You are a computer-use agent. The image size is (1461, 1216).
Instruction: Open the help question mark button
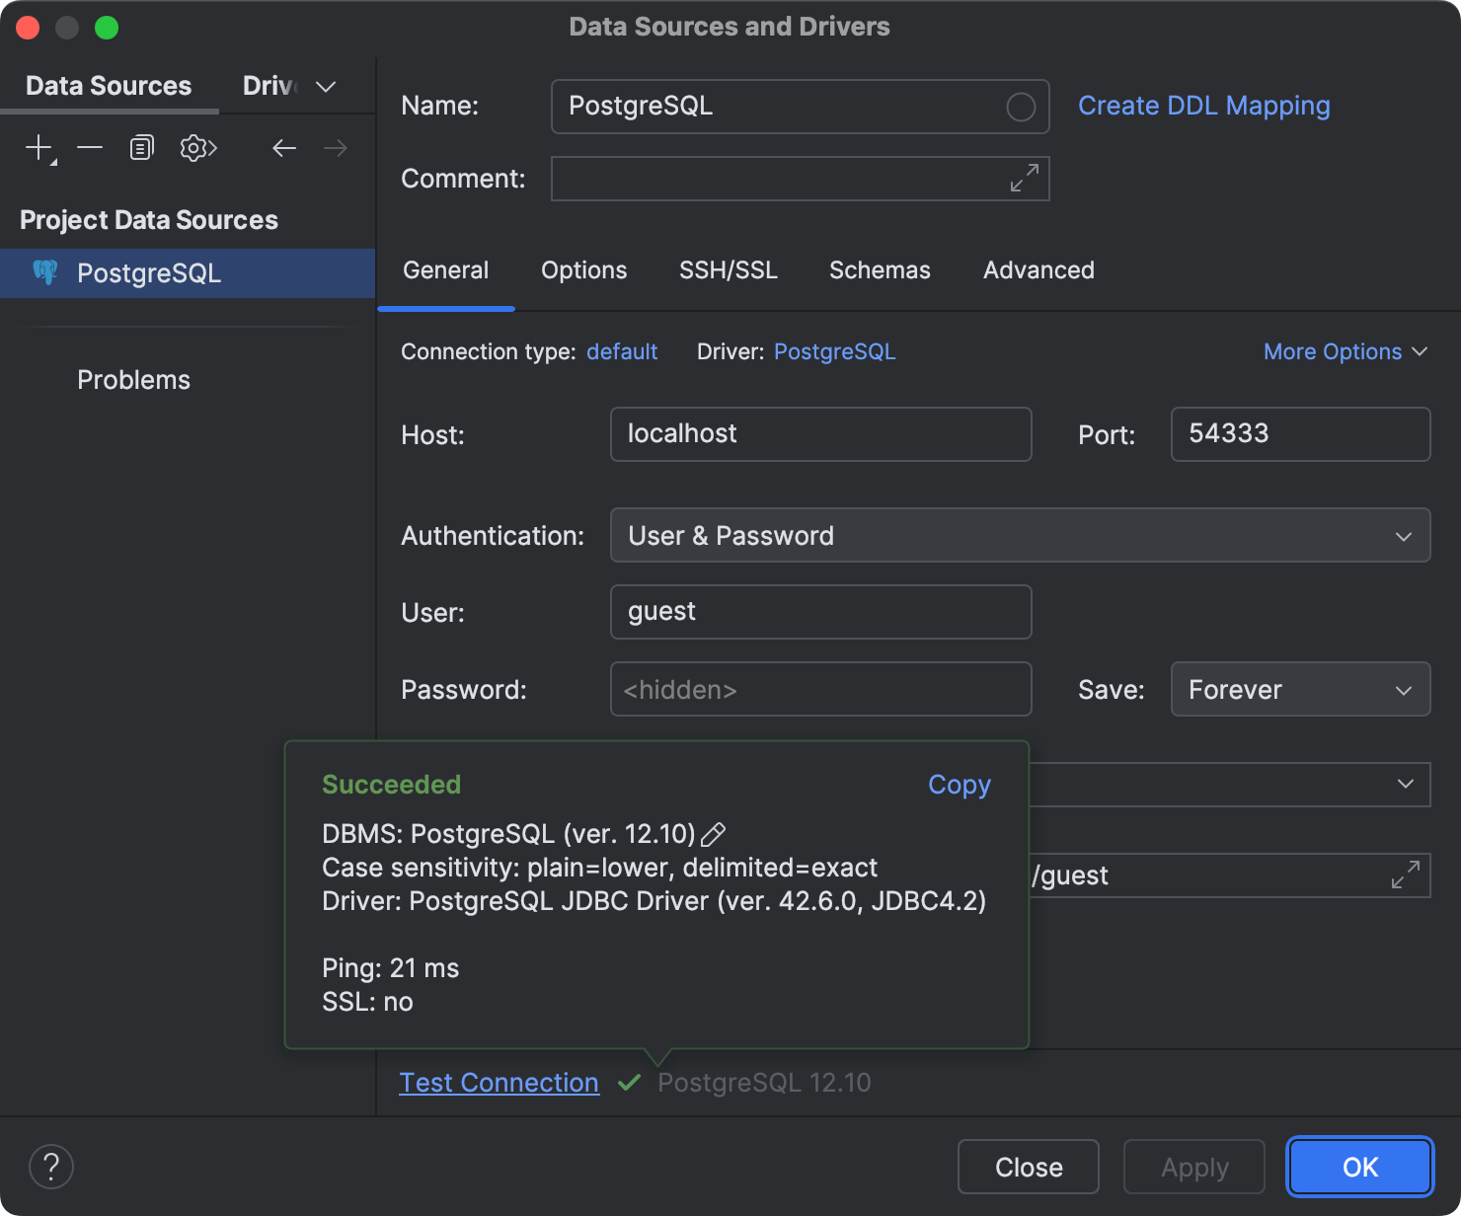[x=51, y=1167]
